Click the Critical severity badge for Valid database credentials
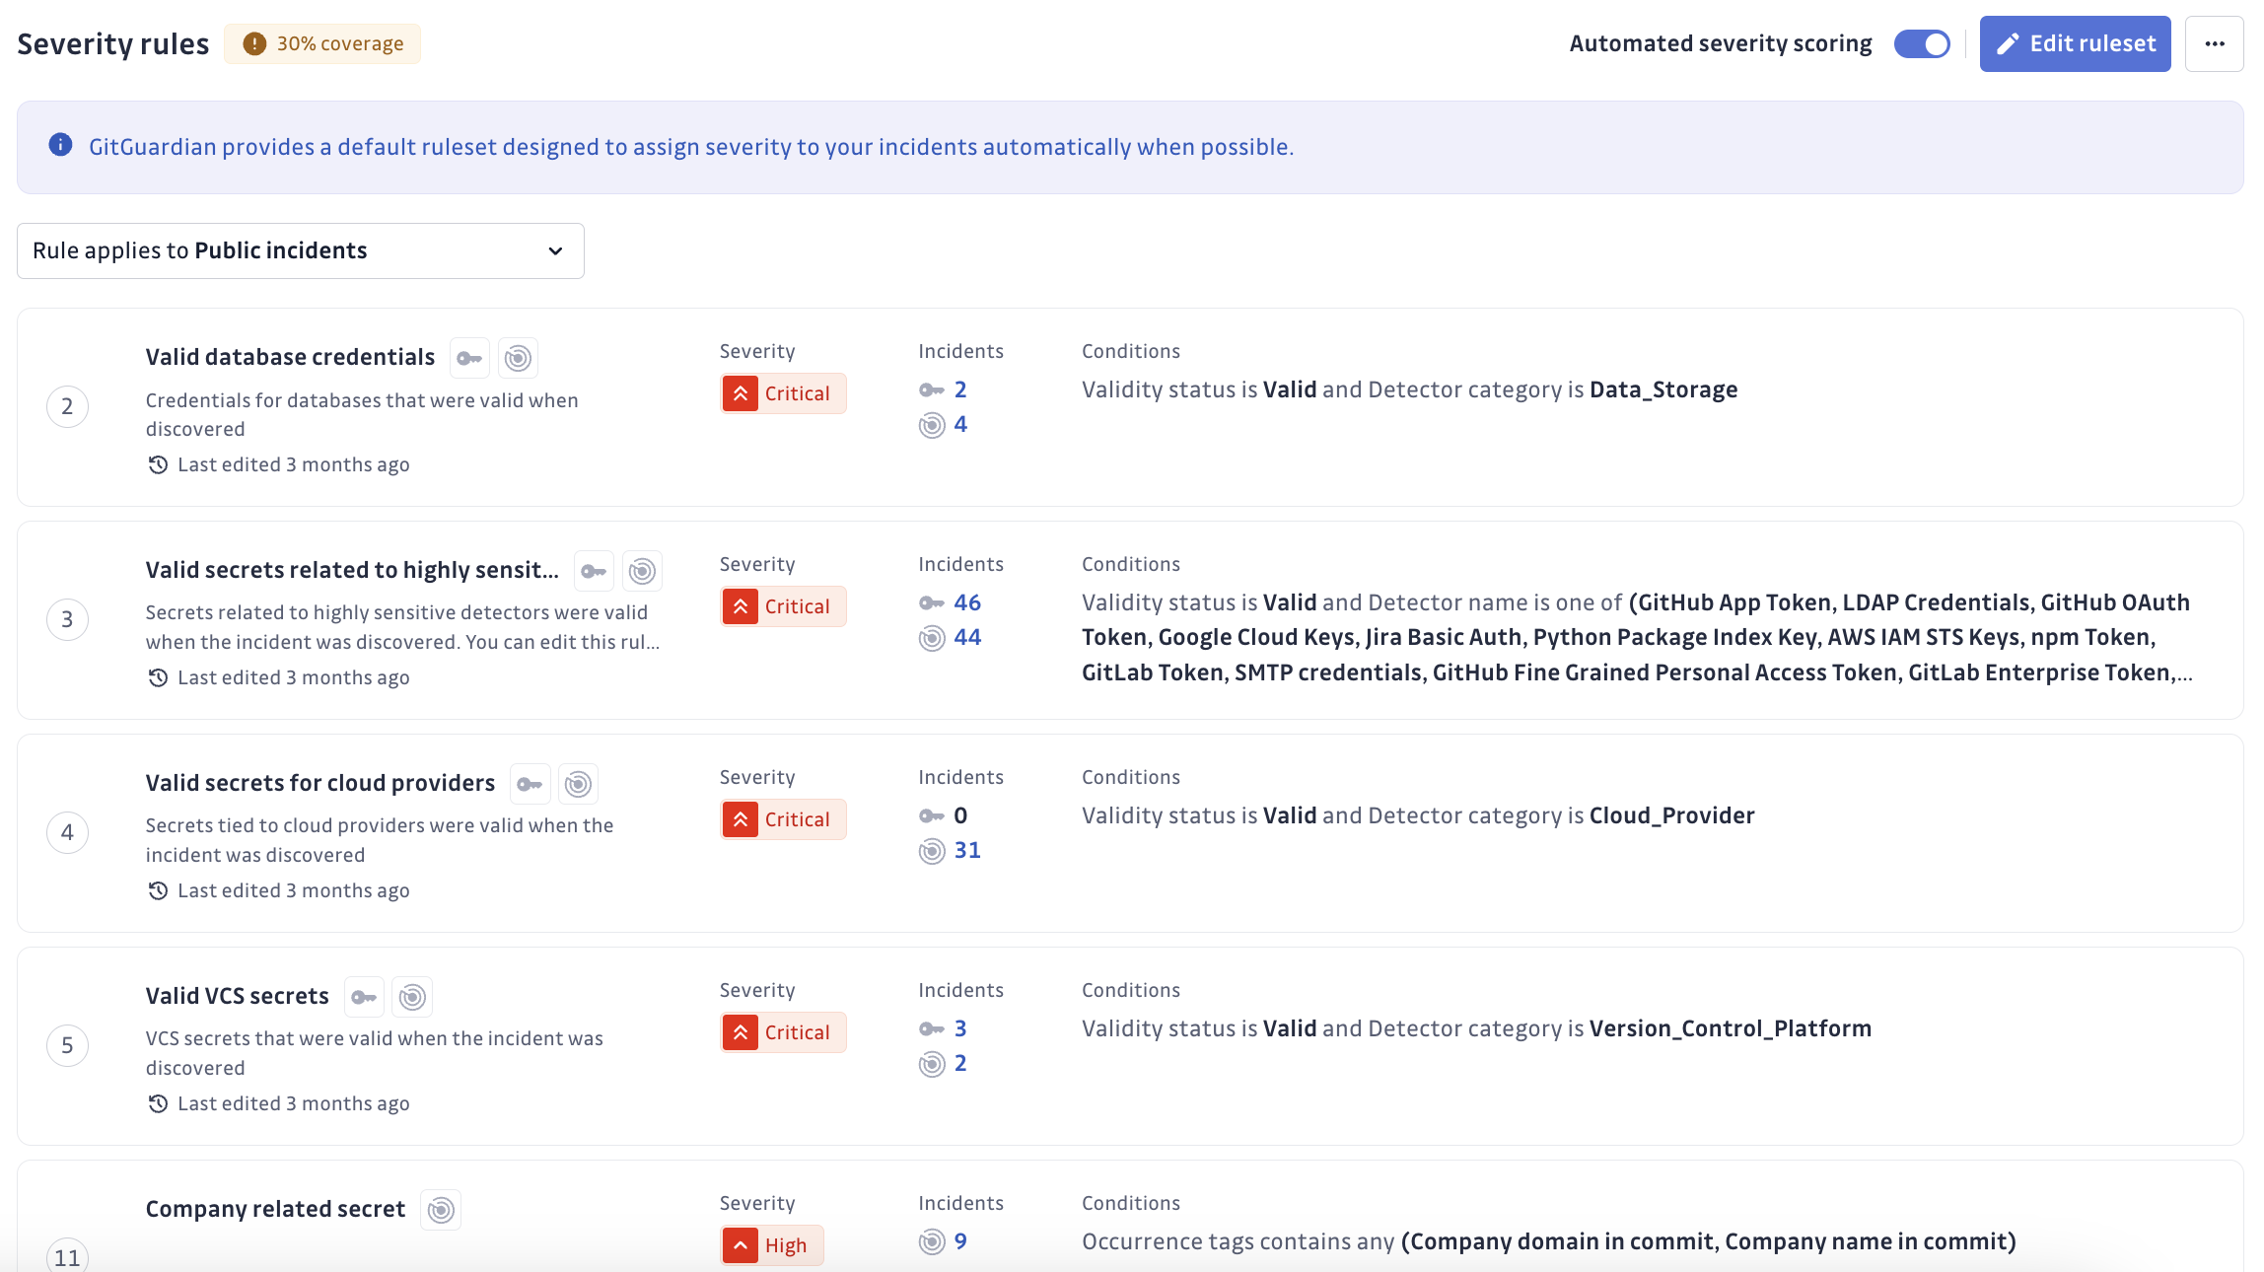 point(783,393)
